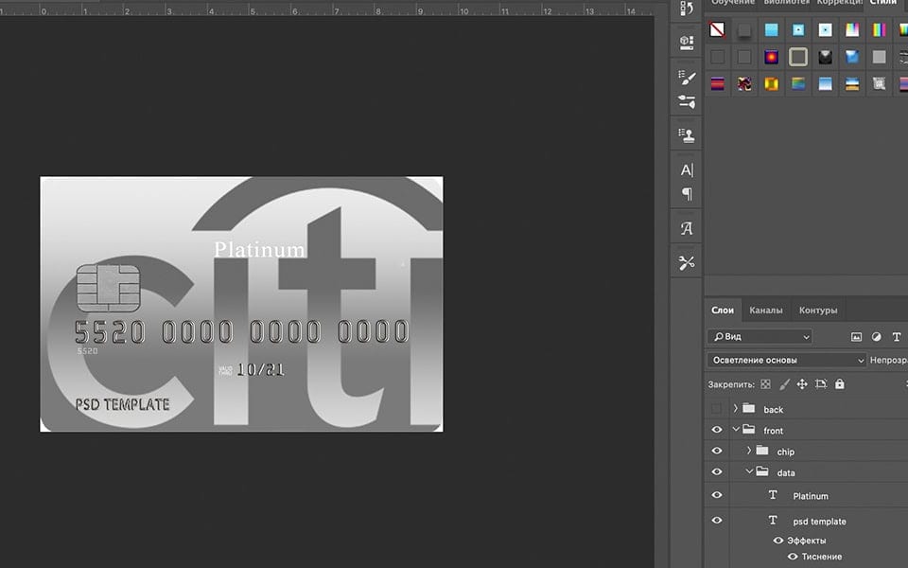Open the Brushes panel icon
Image resolution: width=908 pixels, height=568 pixels.
687,77
